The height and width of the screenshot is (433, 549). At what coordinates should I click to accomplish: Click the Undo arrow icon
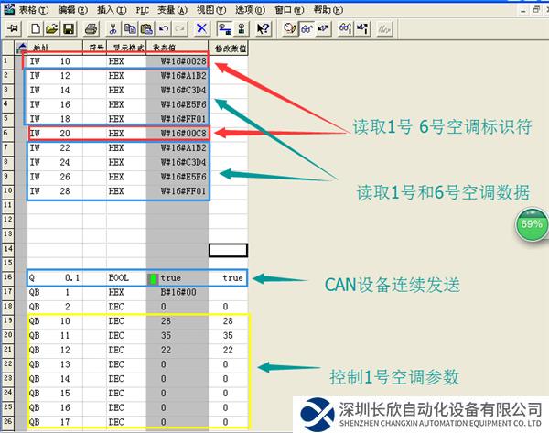point(164,28)
